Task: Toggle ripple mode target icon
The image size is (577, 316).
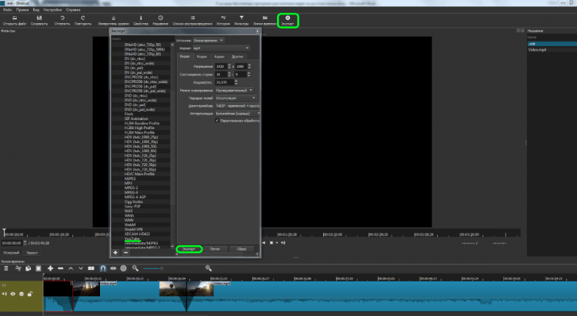Action: click(124, 268)
